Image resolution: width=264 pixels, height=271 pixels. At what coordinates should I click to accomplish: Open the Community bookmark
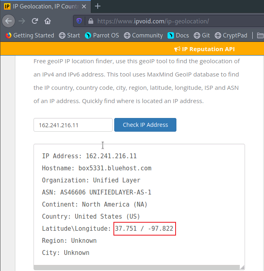(143, 35)
